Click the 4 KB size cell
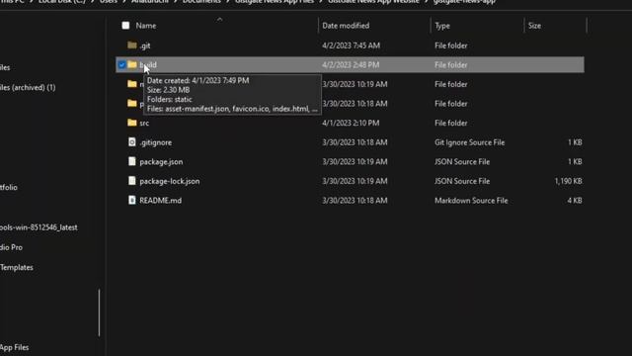 [x=575, y=201]
